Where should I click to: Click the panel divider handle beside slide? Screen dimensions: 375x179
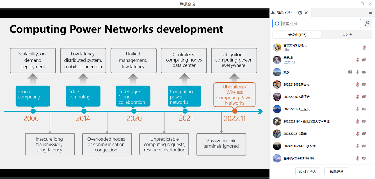(x=271, y=93)
